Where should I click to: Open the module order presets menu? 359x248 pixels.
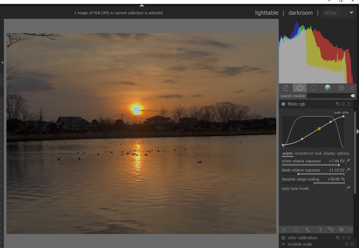pos(352,244)
